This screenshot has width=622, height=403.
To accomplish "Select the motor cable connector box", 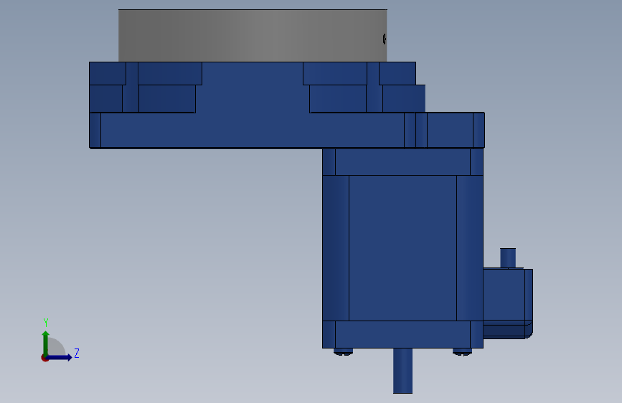I will [508, 303].
